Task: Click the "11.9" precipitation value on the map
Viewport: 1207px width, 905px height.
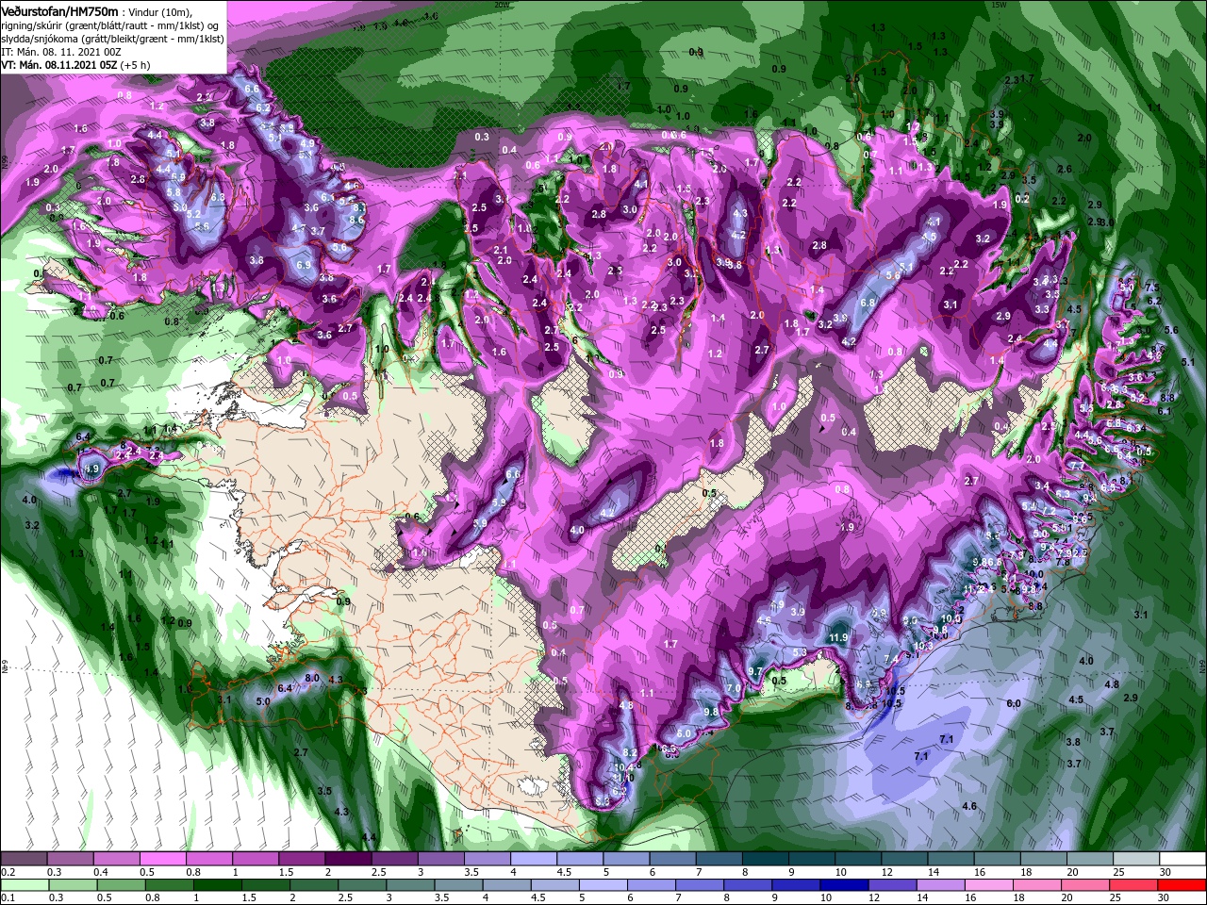Action: click(x=838, y=637)
